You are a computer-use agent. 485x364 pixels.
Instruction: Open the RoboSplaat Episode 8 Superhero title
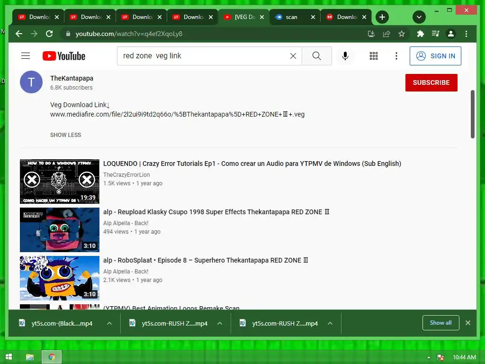tap(206, 260)
